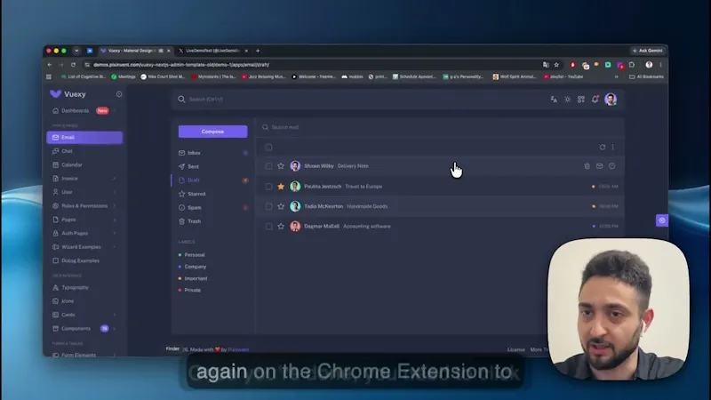Click info icon on Shawn Wilby email row
The height and width of the screenshot is (400, 711).
click(612, 166)
